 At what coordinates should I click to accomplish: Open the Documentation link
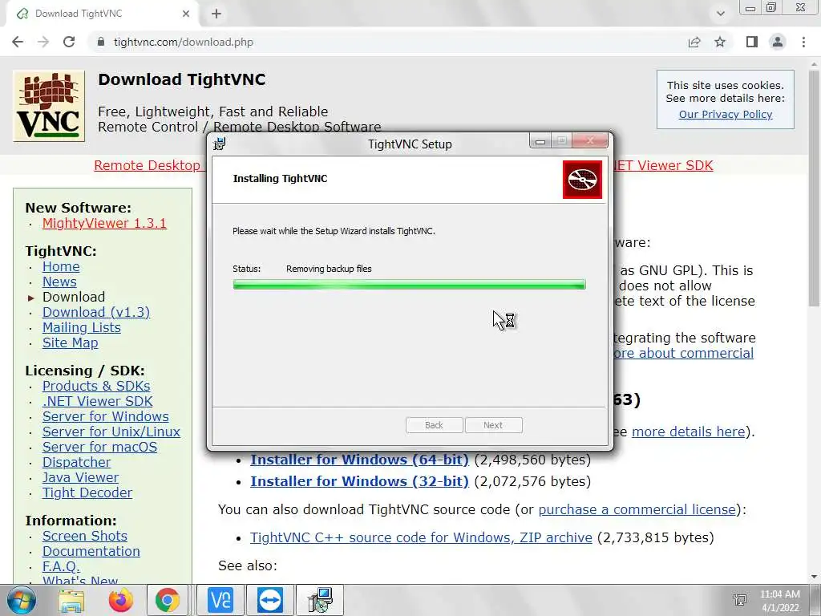coord(91,551)
